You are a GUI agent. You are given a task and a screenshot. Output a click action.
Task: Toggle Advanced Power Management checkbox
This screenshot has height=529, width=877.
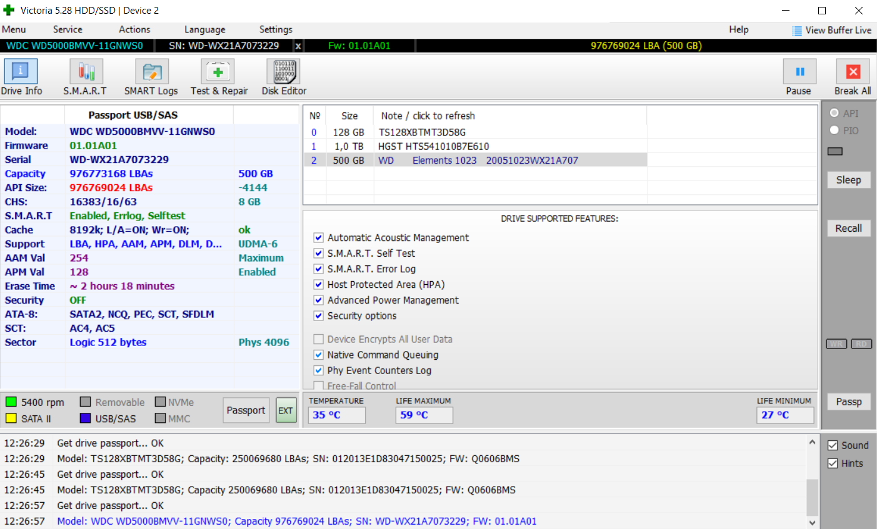319,300
